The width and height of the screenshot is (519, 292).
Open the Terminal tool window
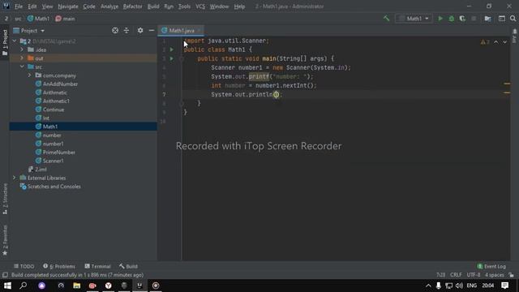[97, 266]
